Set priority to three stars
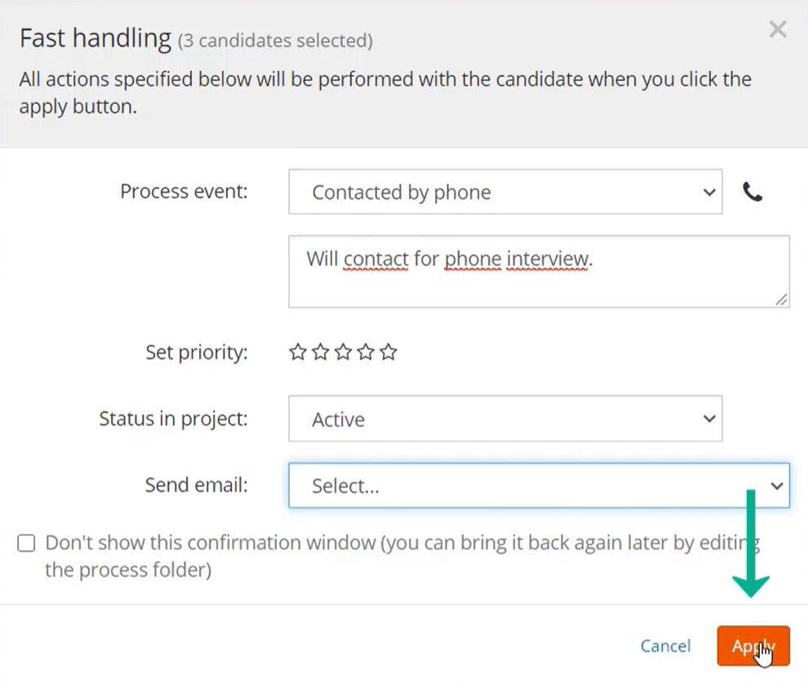Image resolution: width=808 pixels, height=684 pixels. point(343,352)
